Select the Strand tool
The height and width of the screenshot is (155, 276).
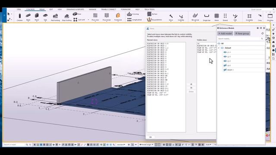point(225,17)
